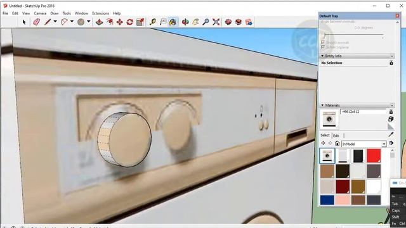Collapse the Entity Info panel
Image resolution: width=406 pixels, height=228 pixels.
tap(322, 56)
